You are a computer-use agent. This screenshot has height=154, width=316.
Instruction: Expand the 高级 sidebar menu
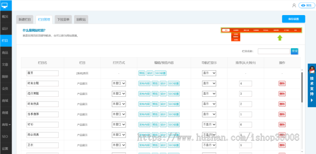[6, 125]
